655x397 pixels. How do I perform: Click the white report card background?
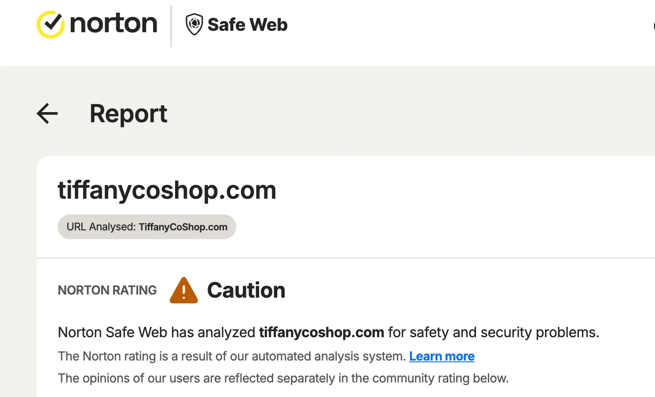484,207
